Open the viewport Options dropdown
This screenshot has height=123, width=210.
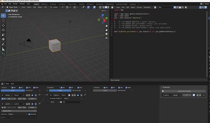pos(104,11)
